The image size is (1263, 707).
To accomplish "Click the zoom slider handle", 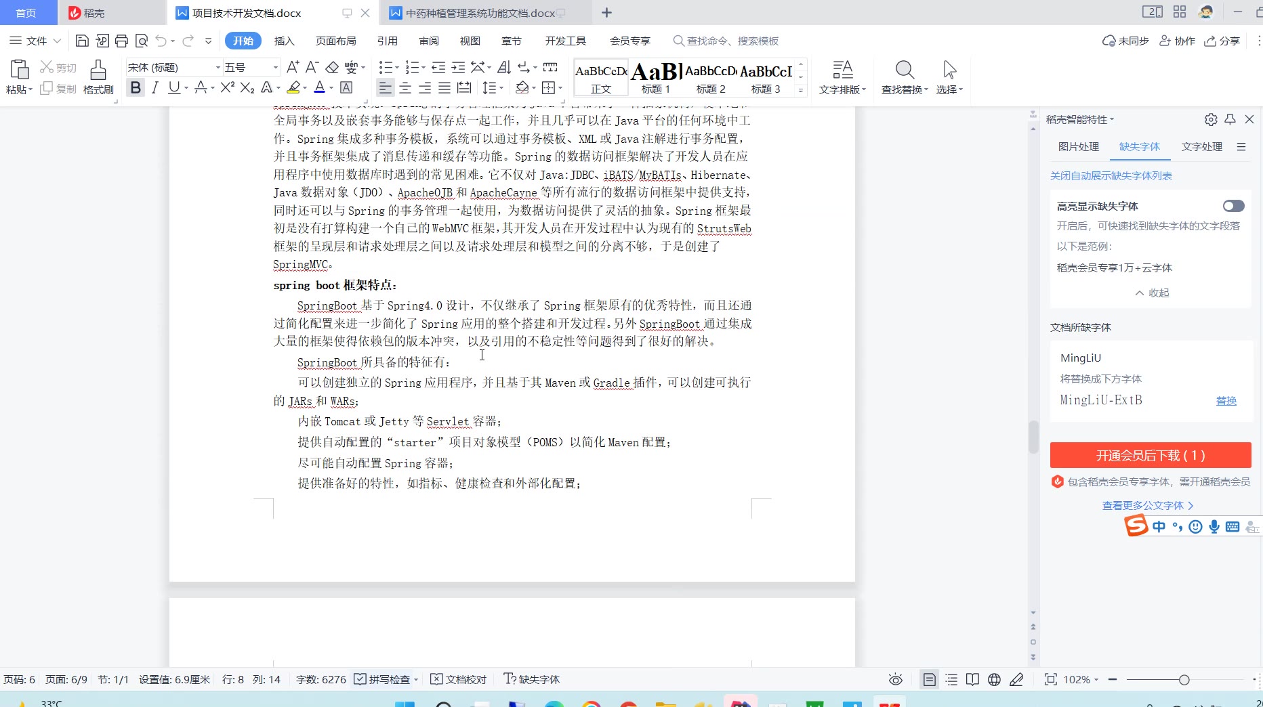I will click(x=1184, y=679).
